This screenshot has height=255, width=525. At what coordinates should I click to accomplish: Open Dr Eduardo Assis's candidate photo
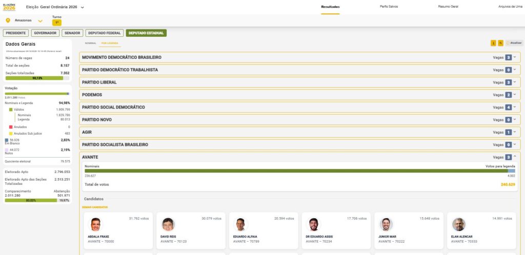coord(313,224)
